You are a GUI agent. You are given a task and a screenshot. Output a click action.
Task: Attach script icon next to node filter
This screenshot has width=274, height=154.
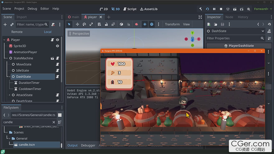(53, 25)
